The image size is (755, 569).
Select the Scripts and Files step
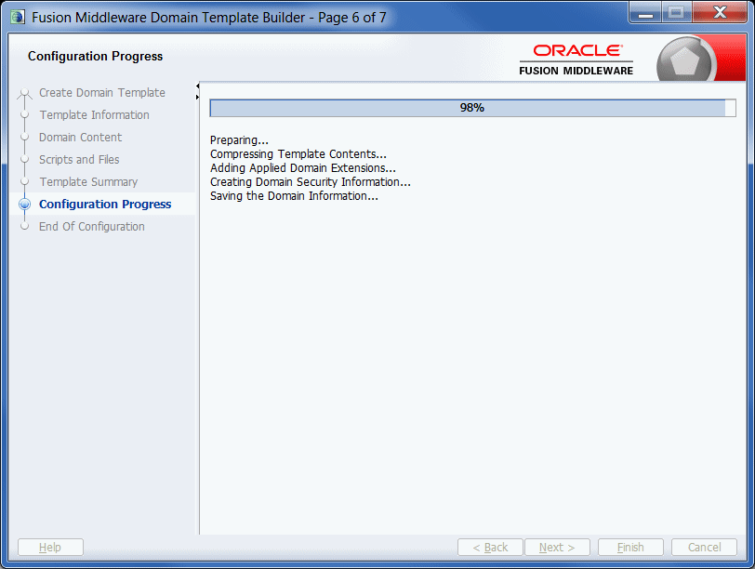[79, 159]
